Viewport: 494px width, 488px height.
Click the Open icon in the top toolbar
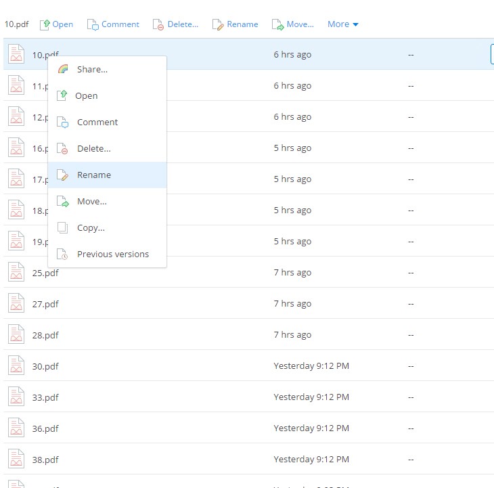pos(45,24)
